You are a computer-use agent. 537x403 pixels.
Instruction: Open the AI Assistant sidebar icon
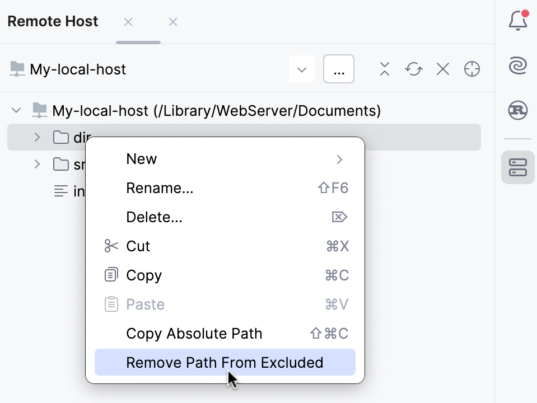pos(517,64)
